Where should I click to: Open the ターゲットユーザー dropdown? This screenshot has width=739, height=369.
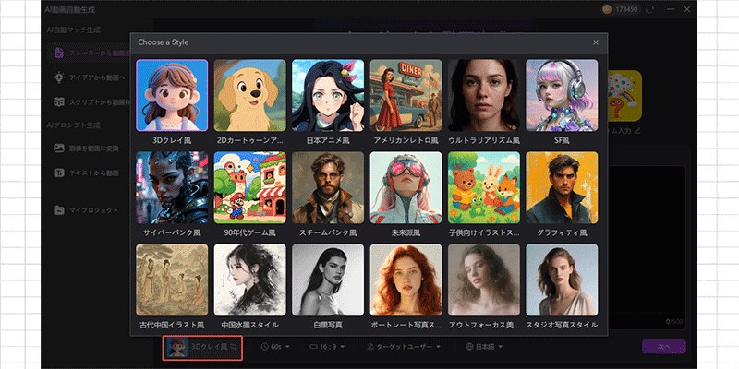pyautogui.click(x=403, y=347)
